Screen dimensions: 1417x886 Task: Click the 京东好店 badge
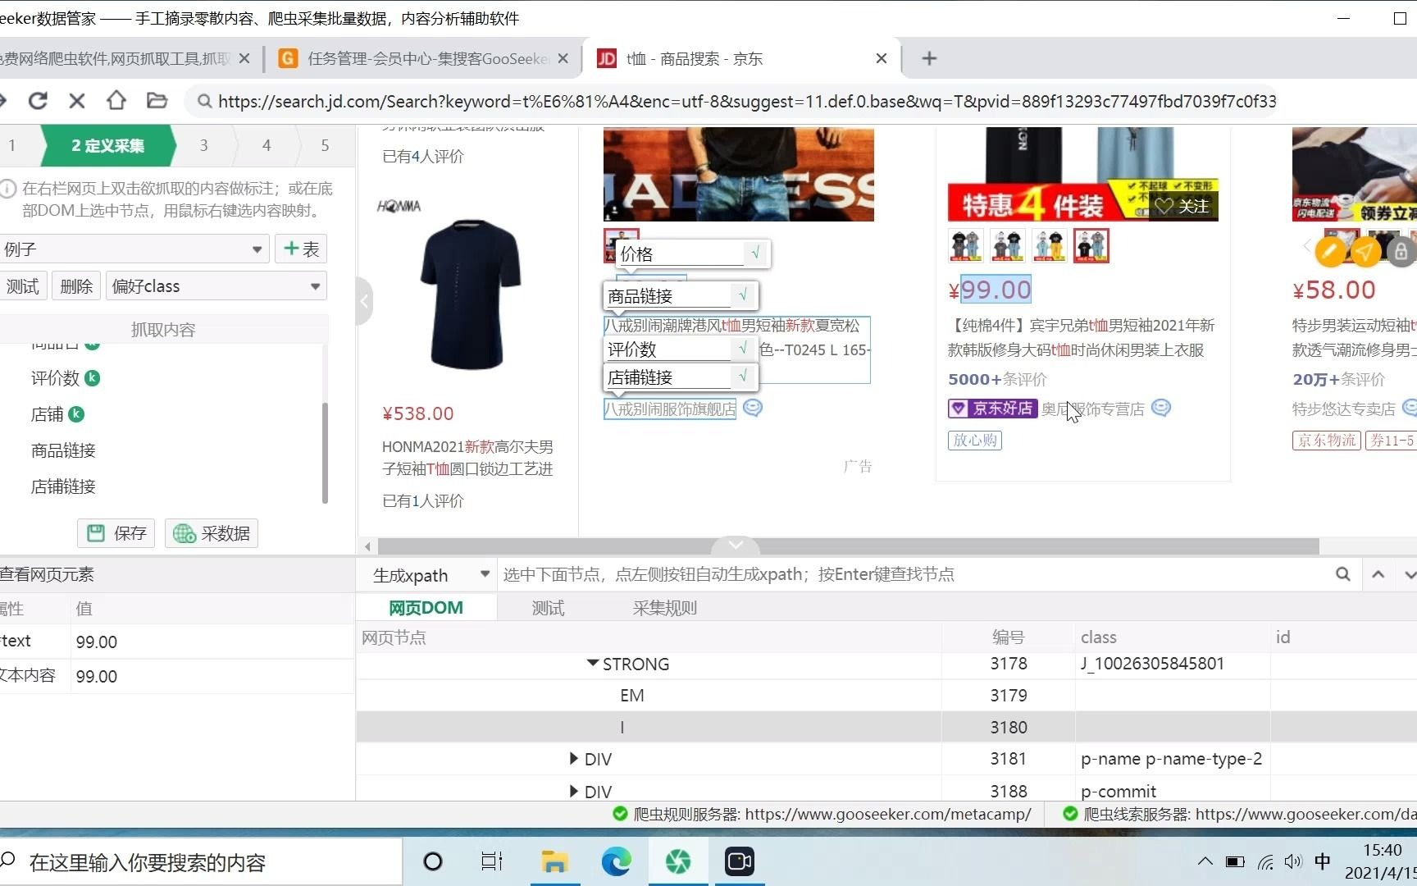[x=992, y=408]
